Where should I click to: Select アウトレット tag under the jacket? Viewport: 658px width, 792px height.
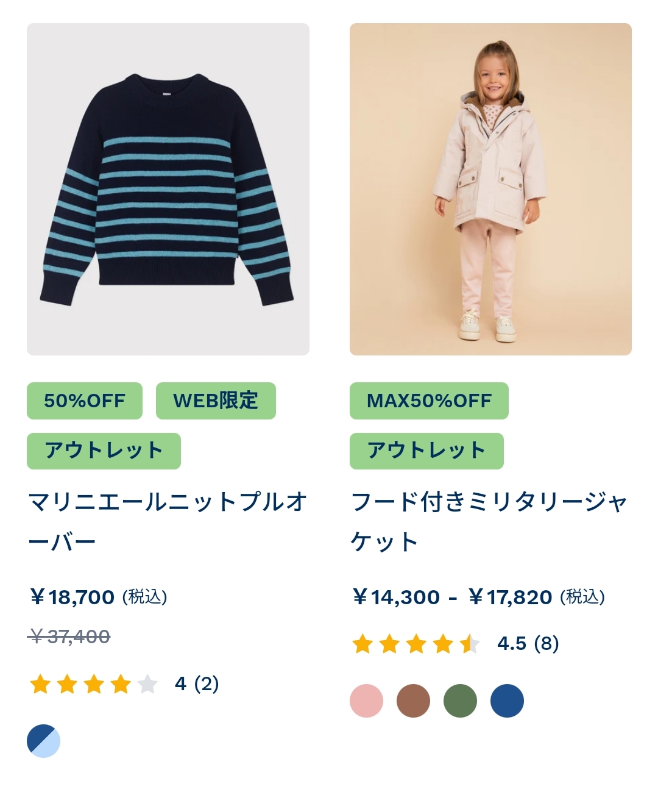coord(426,451)
